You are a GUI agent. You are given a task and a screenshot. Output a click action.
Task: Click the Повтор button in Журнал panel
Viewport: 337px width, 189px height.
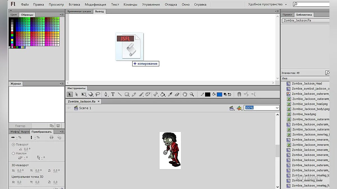tap(20, 126)
